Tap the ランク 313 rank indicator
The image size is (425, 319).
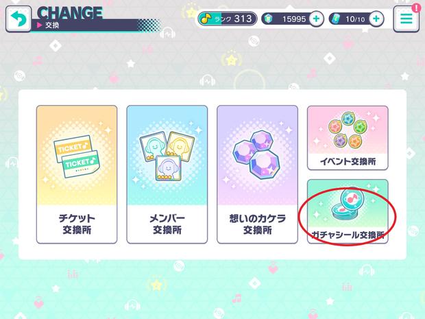click(x=228, y=19)
